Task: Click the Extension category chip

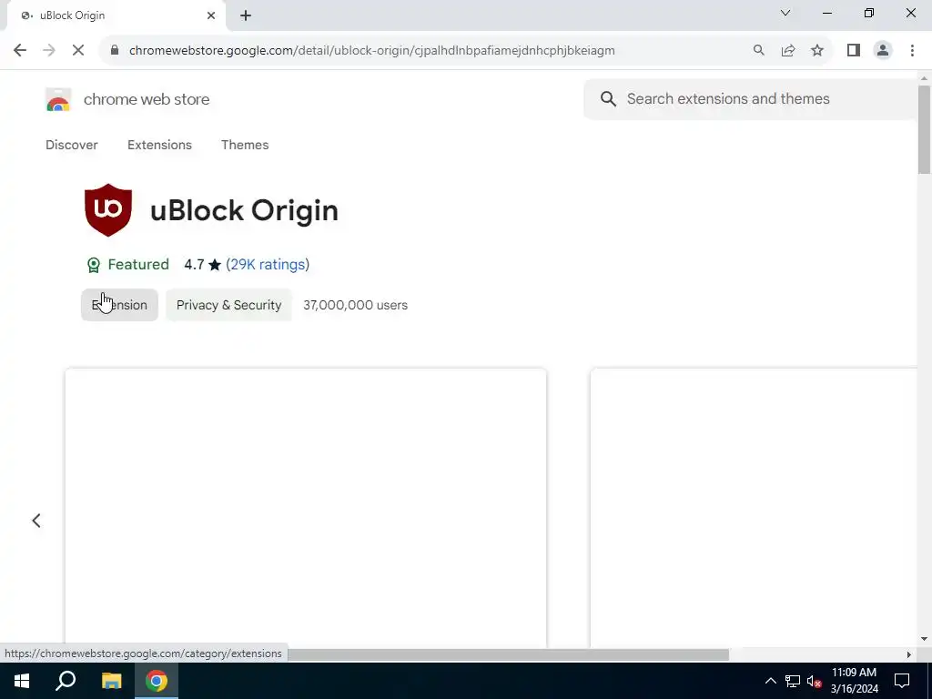Action: tap(119, 305)
